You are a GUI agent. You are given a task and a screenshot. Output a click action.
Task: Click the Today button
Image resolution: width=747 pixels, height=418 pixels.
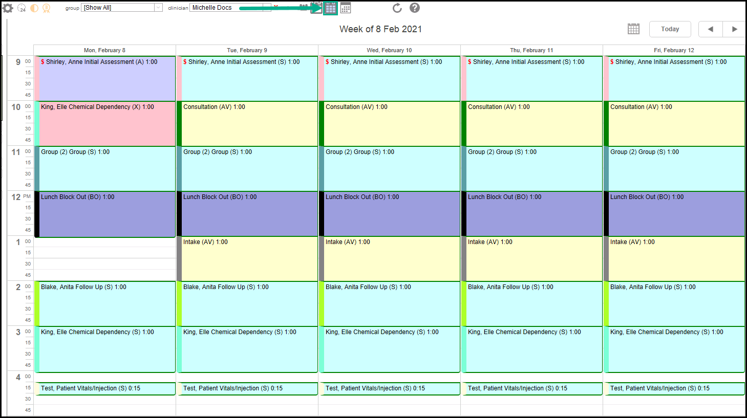670,29
